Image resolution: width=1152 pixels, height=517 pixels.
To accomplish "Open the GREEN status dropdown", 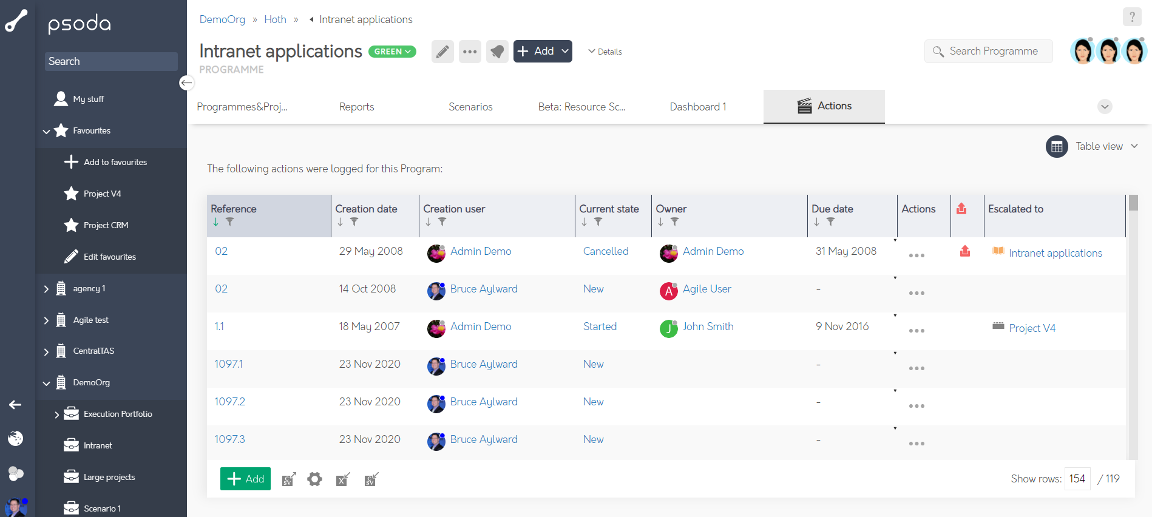I will [392, 52].
